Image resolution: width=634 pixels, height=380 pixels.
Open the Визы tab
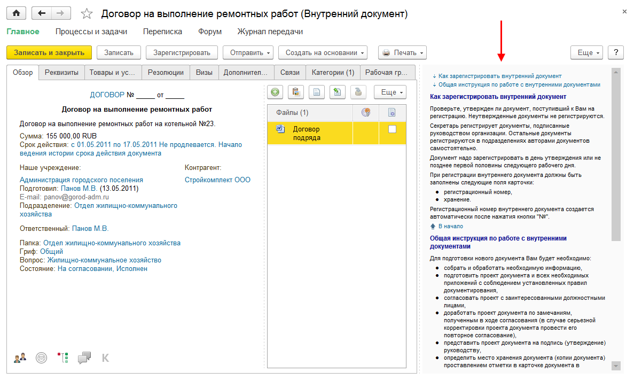[204, 73]
